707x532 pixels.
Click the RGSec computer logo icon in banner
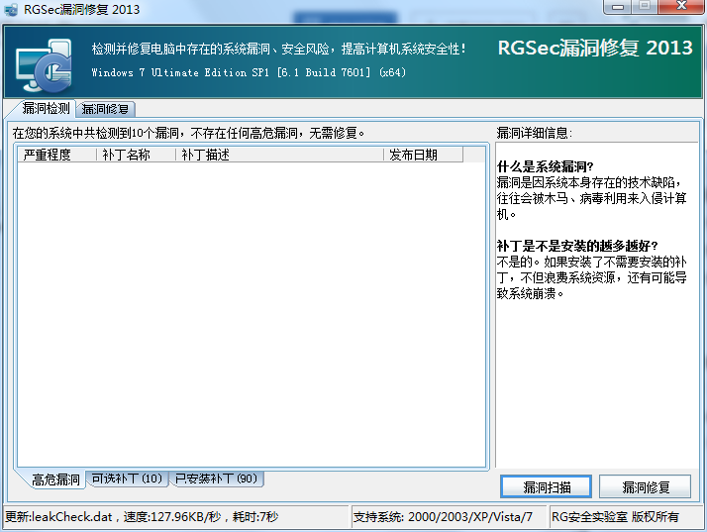[x=44, y=65]
